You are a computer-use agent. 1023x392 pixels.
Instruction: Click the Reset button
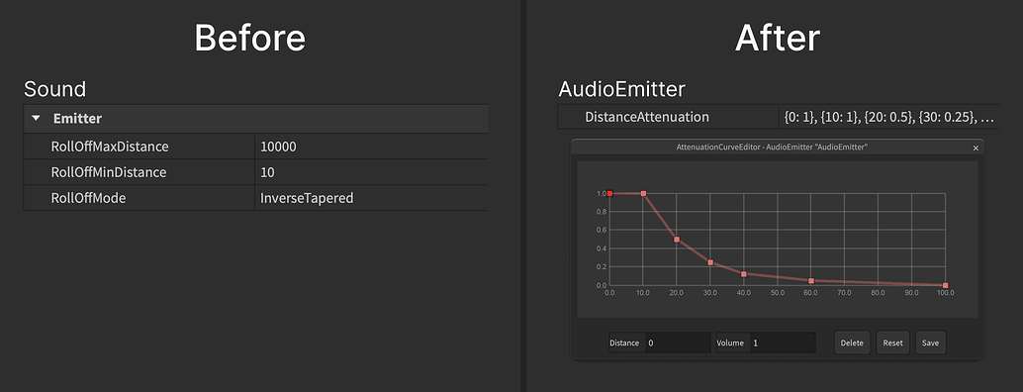pos(892,343)
